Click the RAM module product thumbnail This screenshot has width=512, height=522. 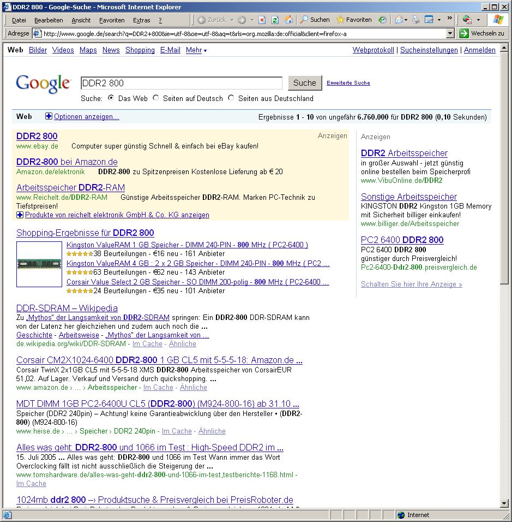pos(39,264)
